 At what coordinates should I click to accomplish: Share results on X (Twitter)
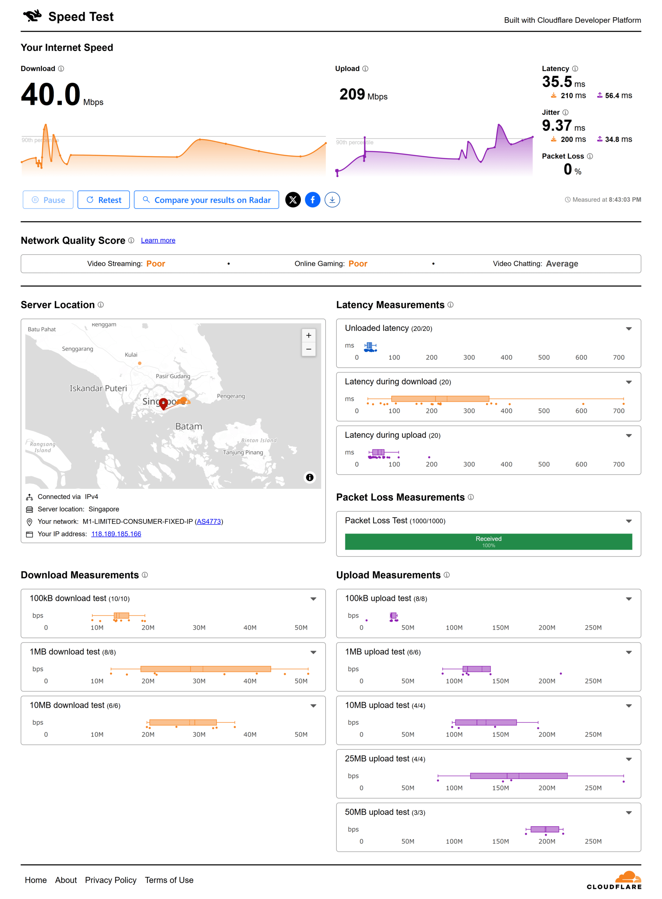[x=293, y=199]
